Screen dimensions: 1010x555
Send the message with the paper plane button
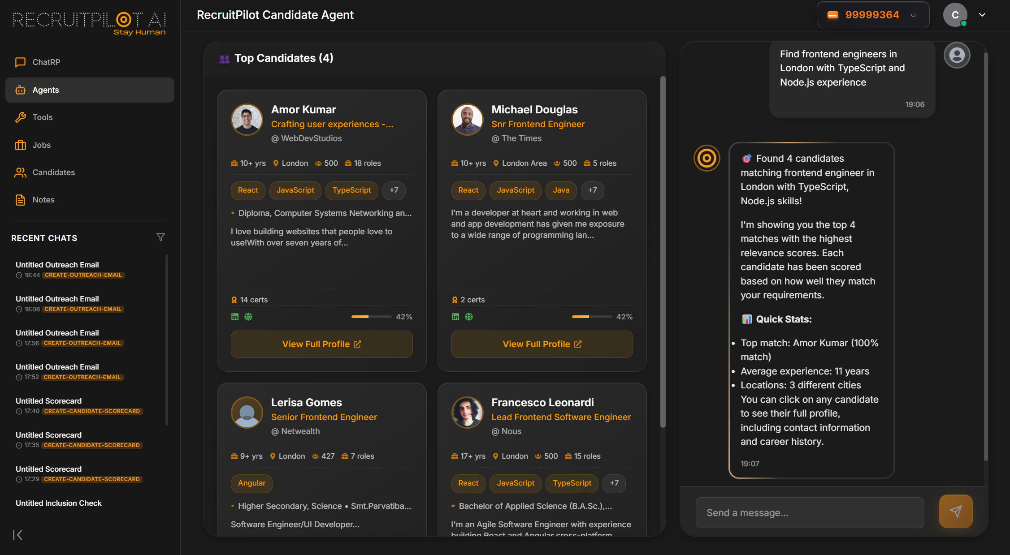point(956,511)
